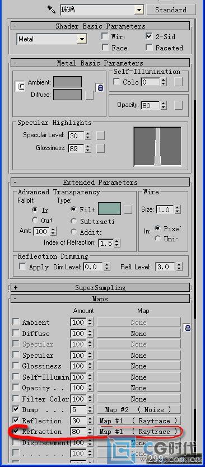
Task: Open the Self-Illumination map shortcut button
Action: click(179, 82)
